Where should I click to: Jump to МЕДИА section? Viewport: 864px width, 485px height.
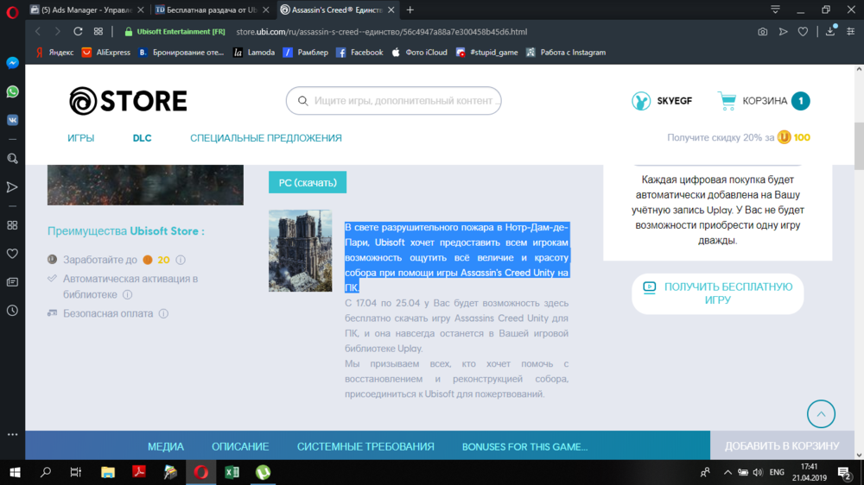[x=166, y=446]
